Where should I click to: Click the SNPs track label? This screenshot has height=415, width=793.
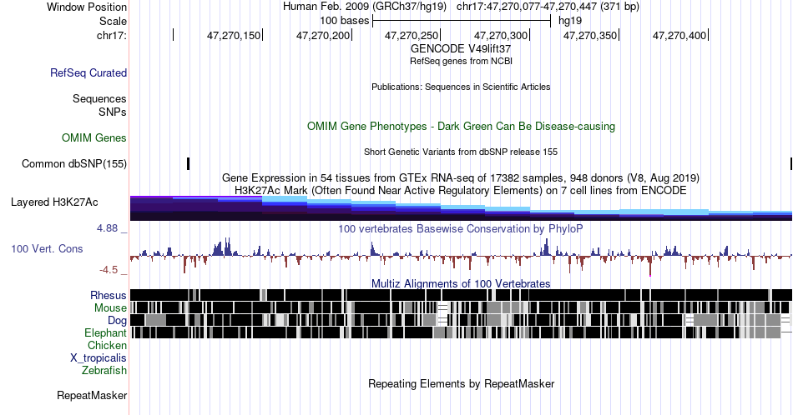tap(113, 112)
